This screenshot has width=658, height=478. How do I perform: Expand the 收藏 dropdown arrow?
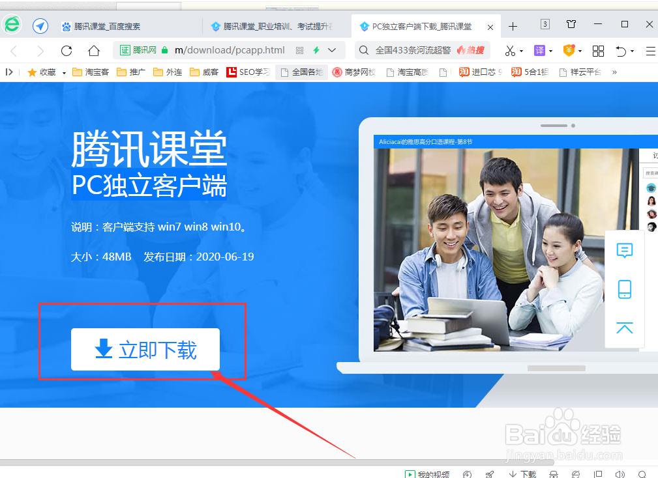click(64, 73)
